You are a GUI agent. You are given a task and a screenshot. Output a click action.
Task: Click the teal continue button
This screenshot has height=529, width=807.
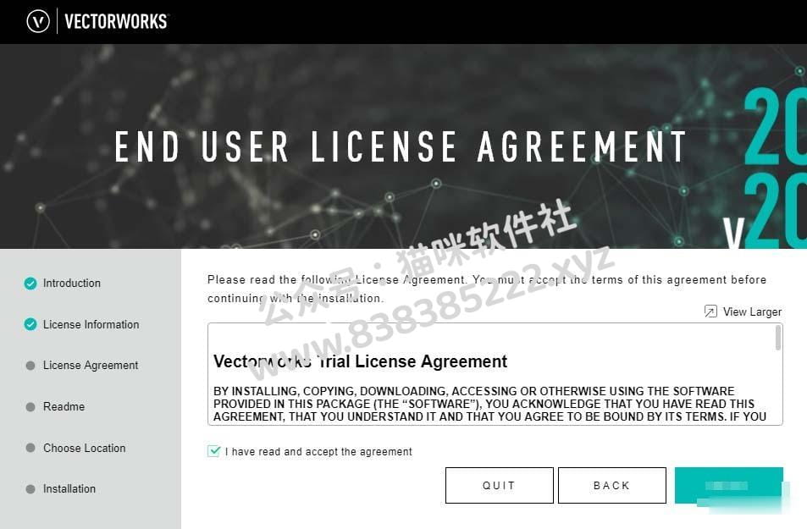(x=729, y=485)
